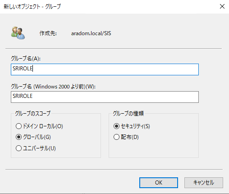Click the グループのスコープ group heading
Viewport: 229px width, 194px height.
click(x=32, y=113)
